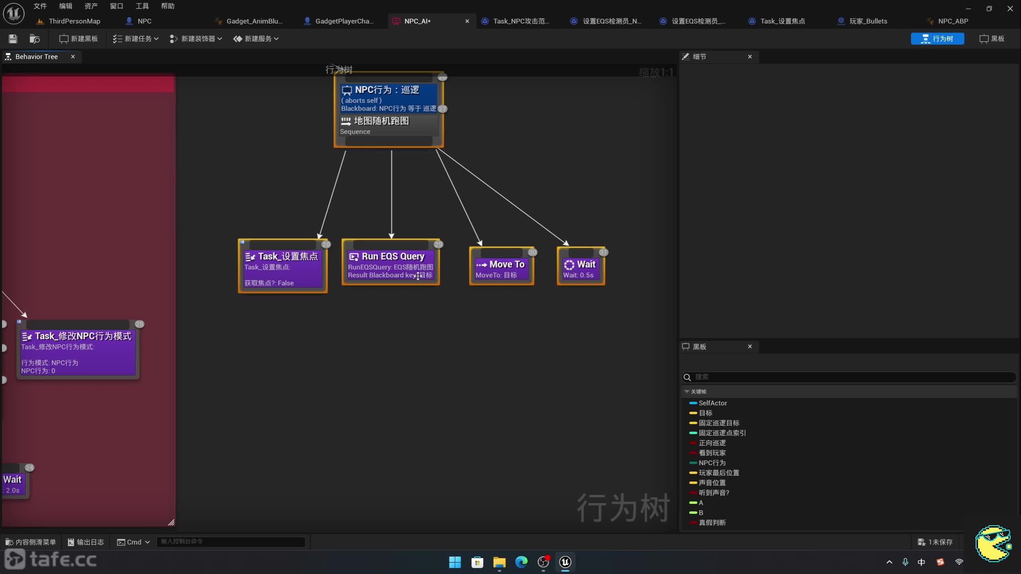Create a new blackboard with 新建黑板
This screenshot has width=1021, height=574.
[79, 39]
